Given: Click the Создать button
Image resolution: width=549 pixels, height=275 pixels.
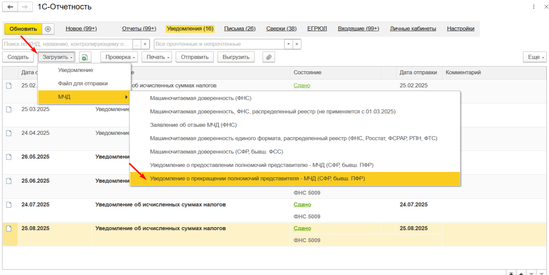Looking at the screenshot, I should (18, 57).
